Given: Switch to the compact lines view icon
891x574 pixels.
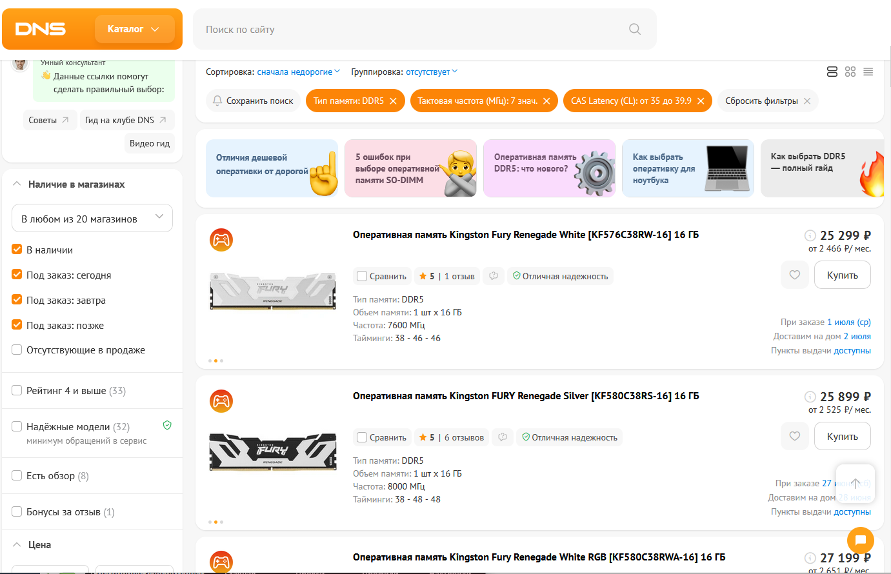Looking at the screenshot, I should coord(868,72).
